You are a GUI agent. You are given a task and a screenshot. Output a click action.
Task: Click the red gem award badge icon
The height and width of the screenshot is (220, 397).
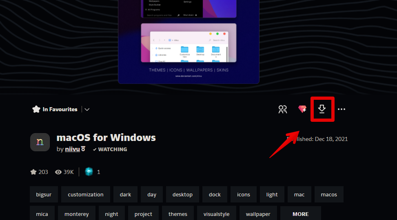[302, 109]
